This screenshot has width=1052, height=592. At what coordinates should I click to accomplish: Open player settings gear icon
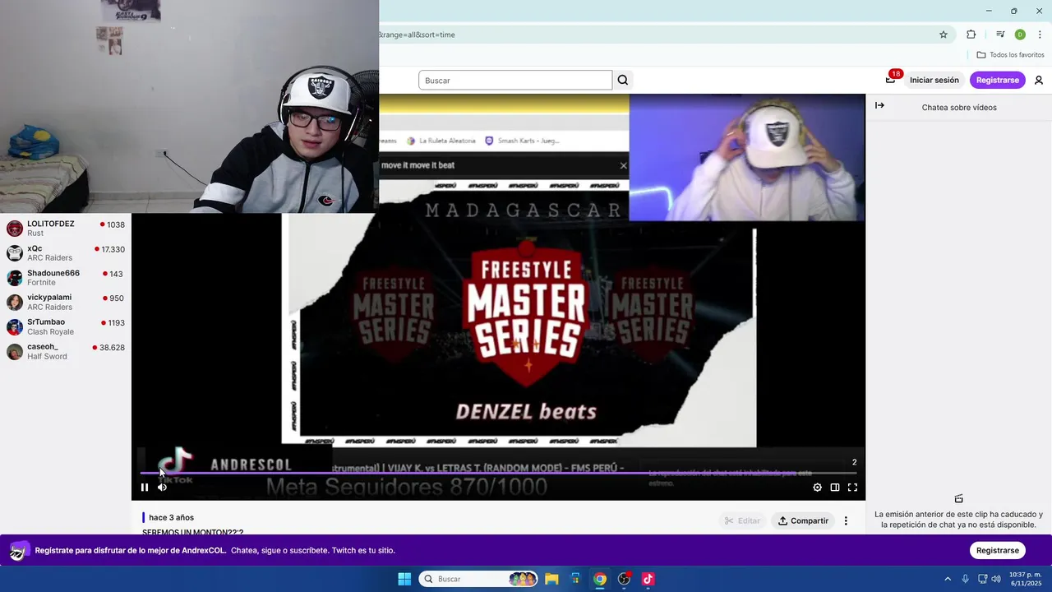pyautogui.click(x=817, y=488)
